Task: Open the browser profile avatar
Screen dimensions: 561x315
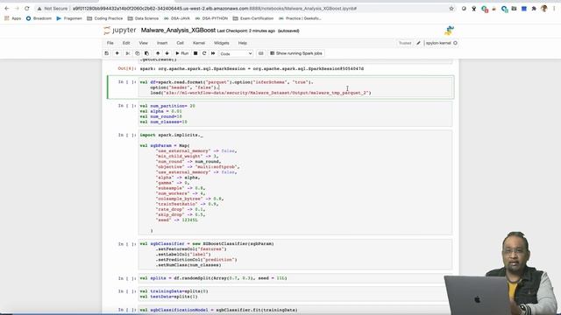Action: [544, 8]
